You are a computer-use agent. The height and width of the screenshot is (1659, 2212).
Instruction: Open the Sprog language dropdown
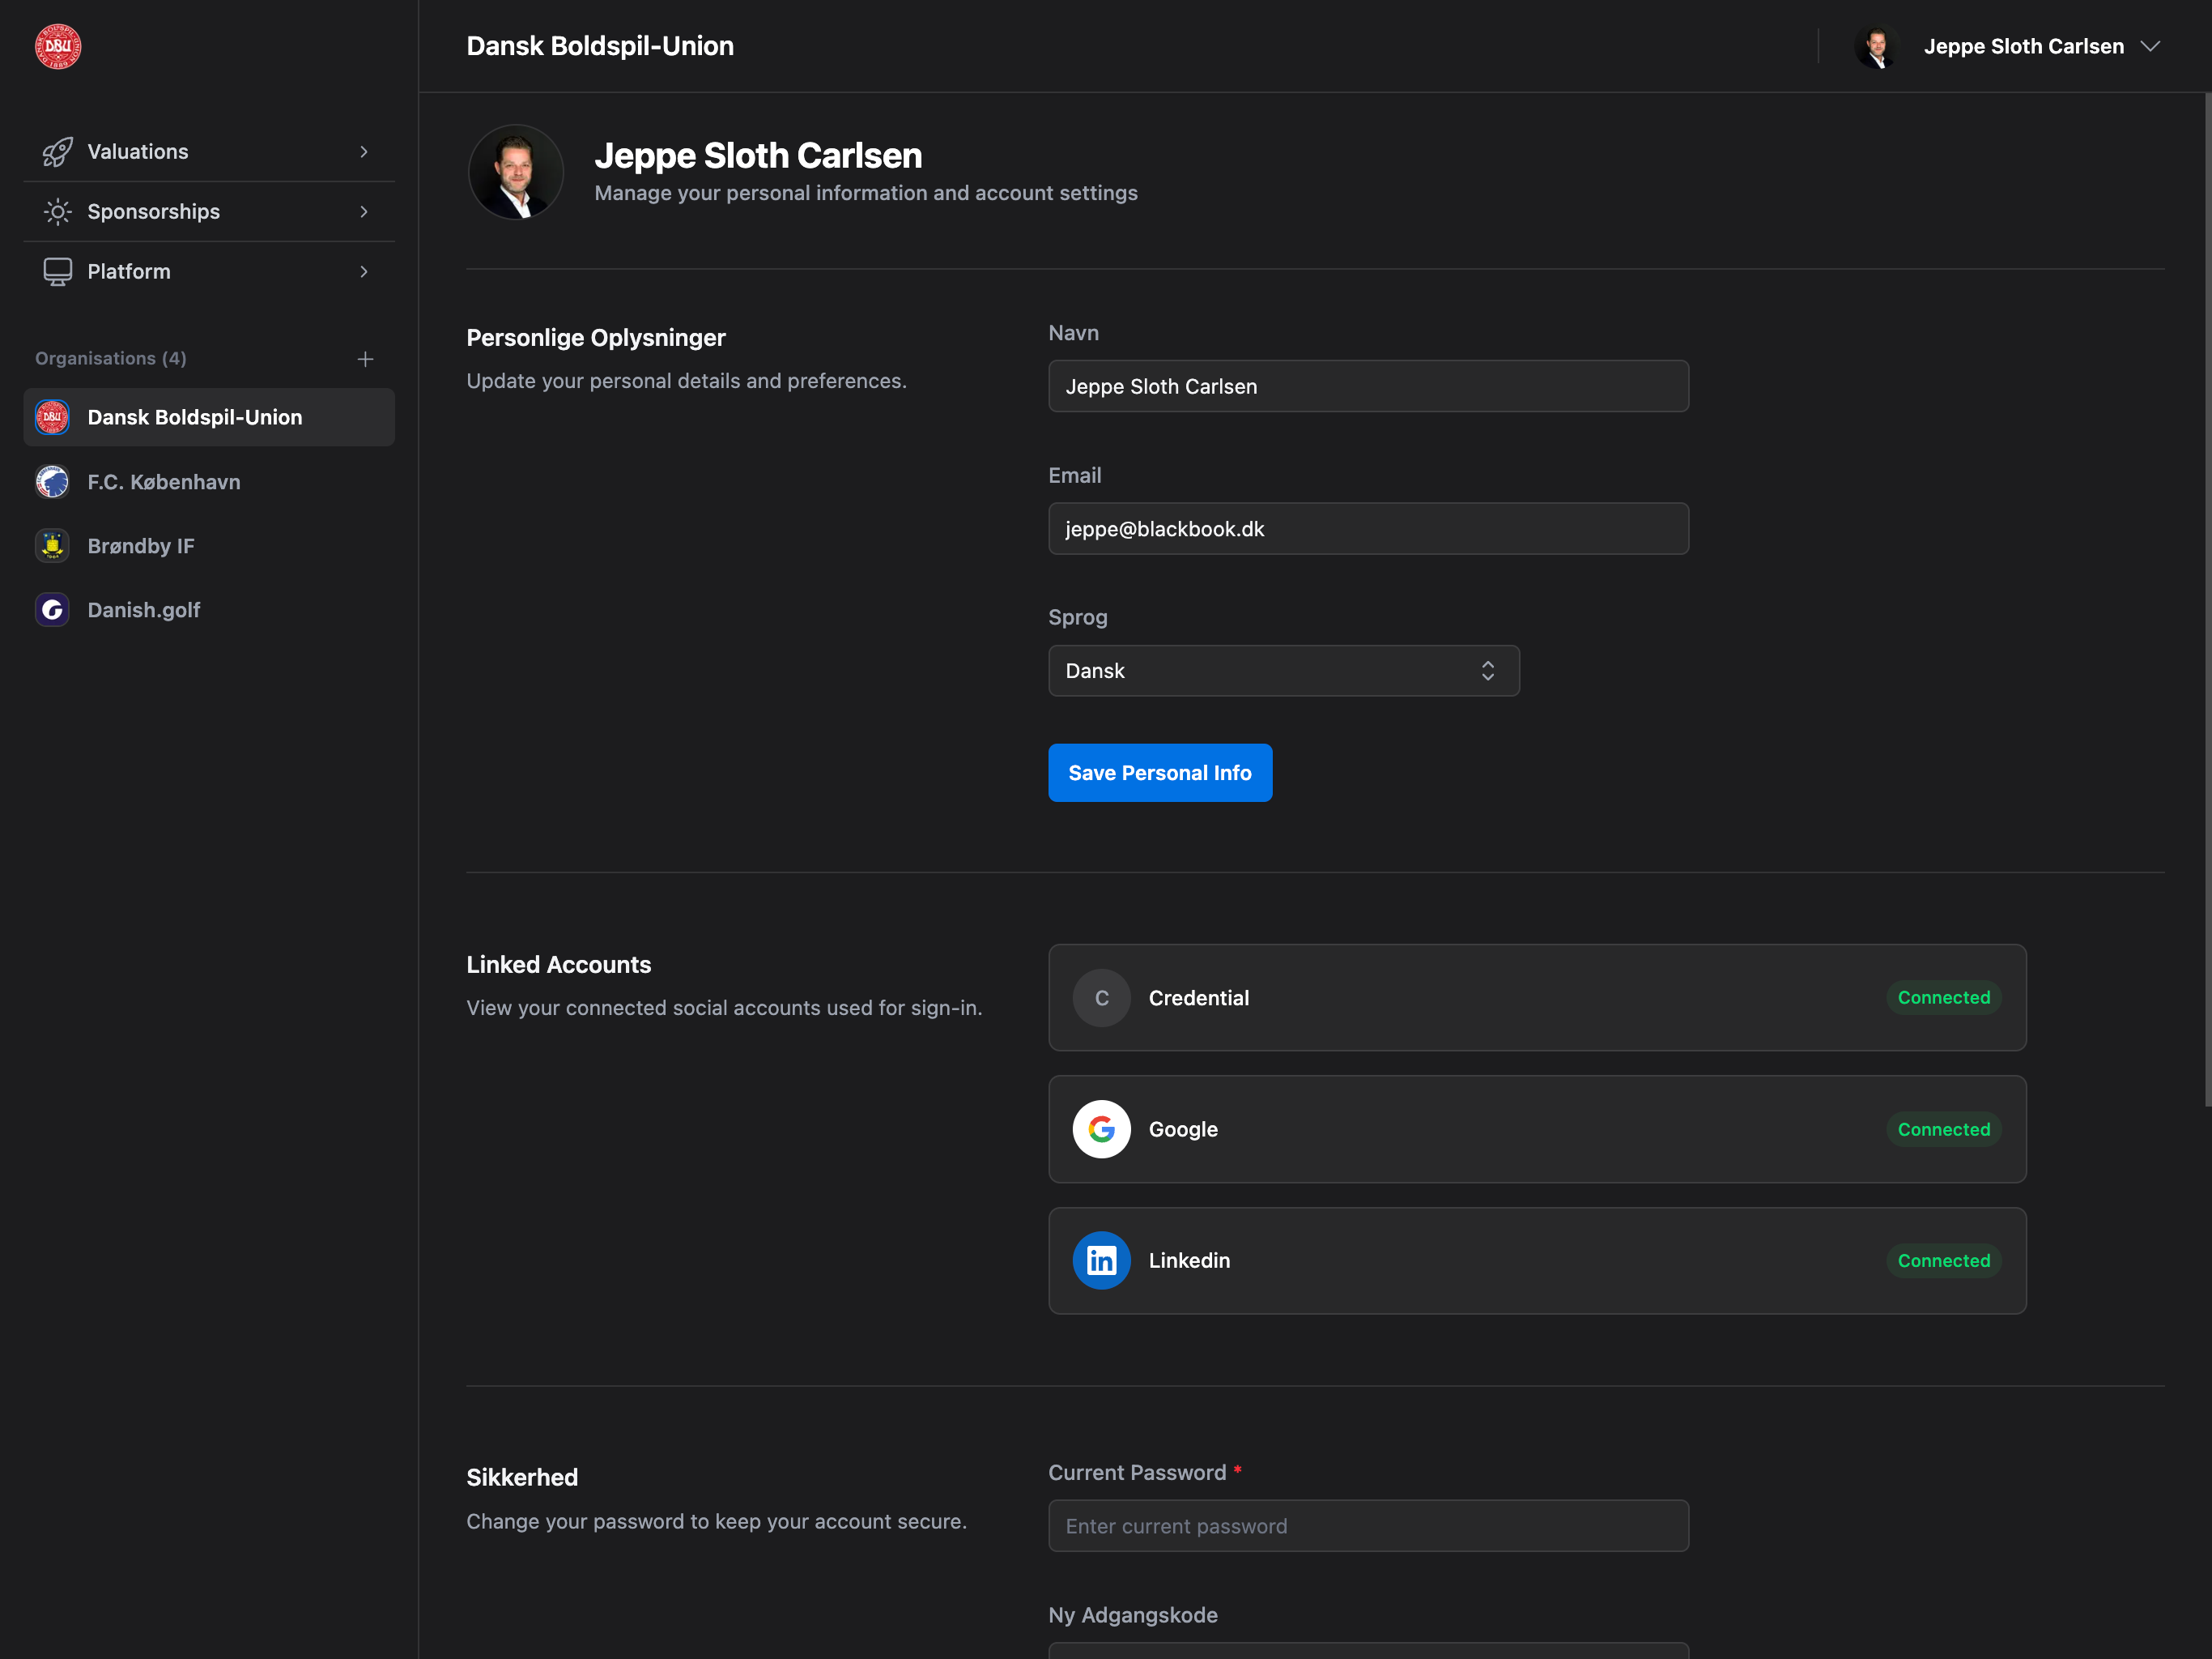point(1283,671)
